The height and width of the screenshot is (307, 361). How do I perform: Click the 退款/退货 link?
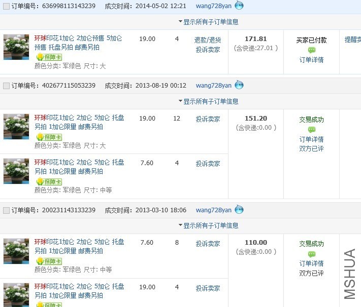[208, 40]
